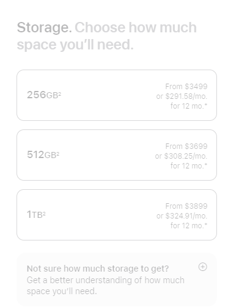Click the 'From $3899' price label
This screenshot has height=307, width=239.
[x=186, y=206]
